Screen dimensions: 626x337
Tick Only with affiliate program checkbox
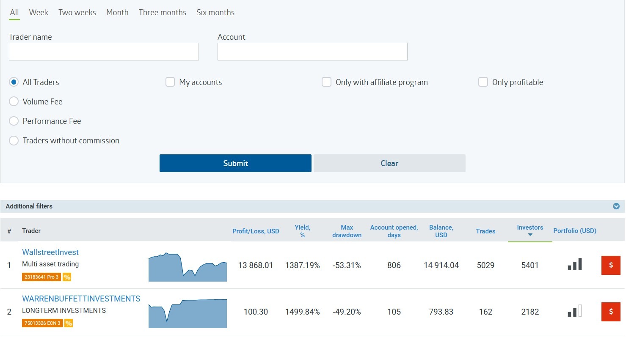tap(326, 82)
